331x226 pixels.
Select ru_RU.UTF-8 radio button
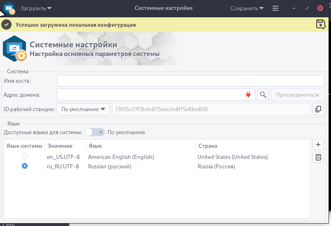point(25,166)
